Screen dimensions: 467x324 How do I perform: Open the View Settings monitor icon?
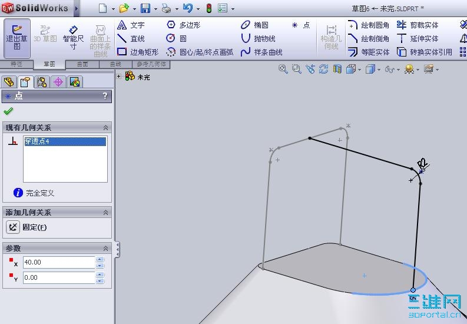click(x=429, y=69)
